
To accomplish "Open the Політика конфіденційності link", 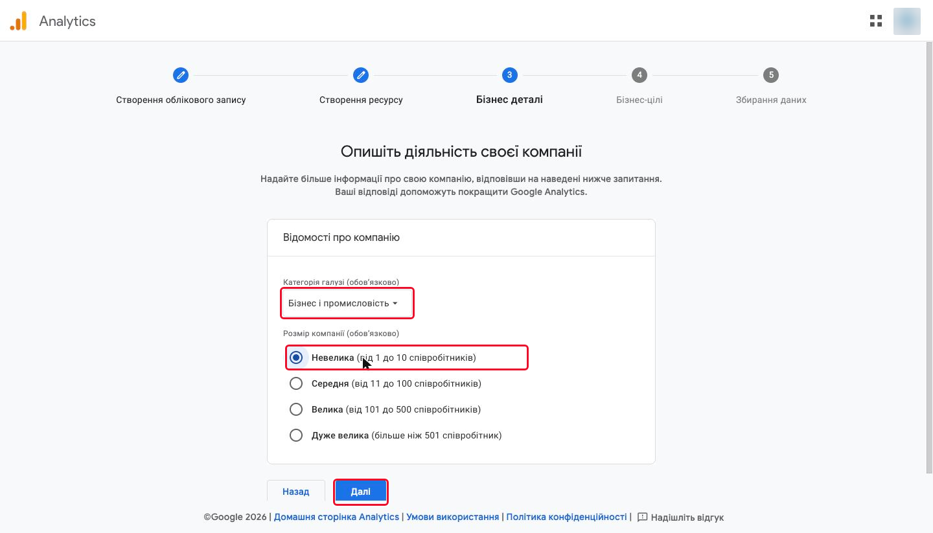I will (567, 517).
